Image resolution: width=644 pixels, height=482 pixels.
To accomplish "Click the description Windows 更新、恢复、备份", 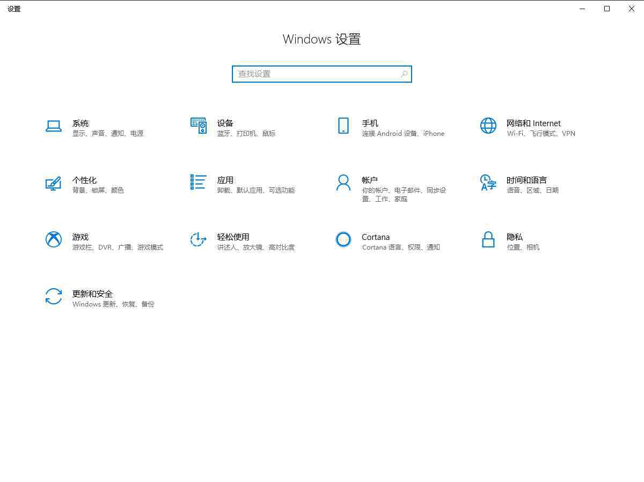I will coord(113,304).
